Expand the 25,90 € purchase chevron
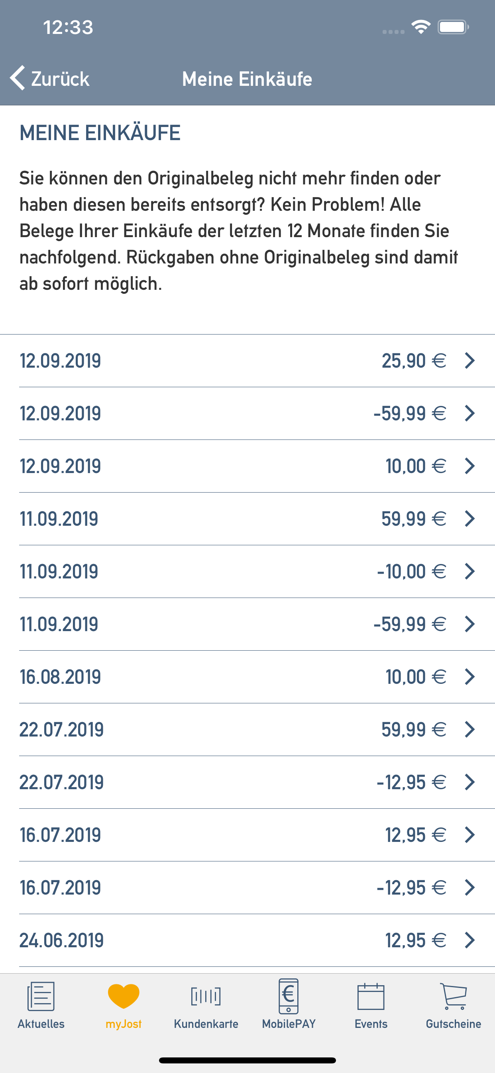Screen dimensions: 495x1073 [469, 361]
